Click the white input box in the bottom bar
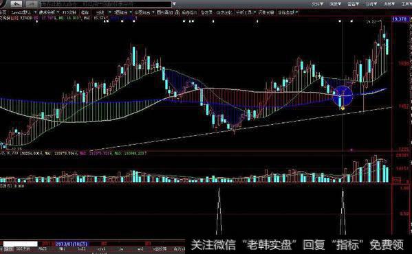 tap(20, 244)
